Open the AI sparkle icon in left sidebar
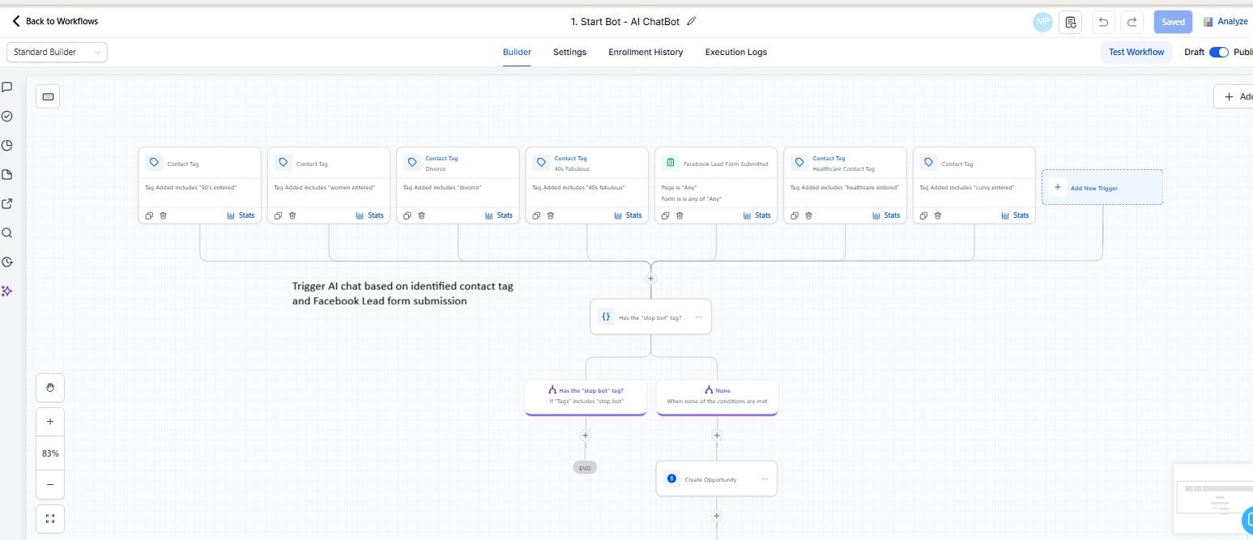 pos(7,291)
